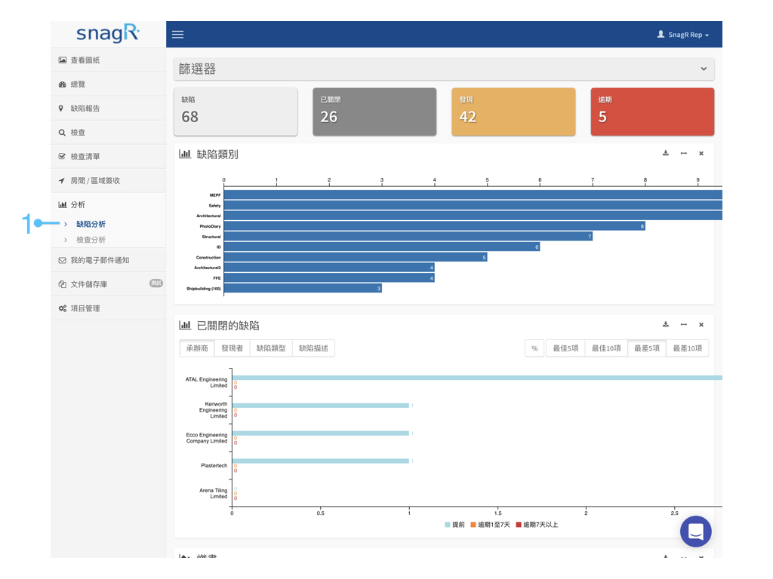Click the snagR logo
Viewport: 773px width, 579px height.
pos(108,33)
